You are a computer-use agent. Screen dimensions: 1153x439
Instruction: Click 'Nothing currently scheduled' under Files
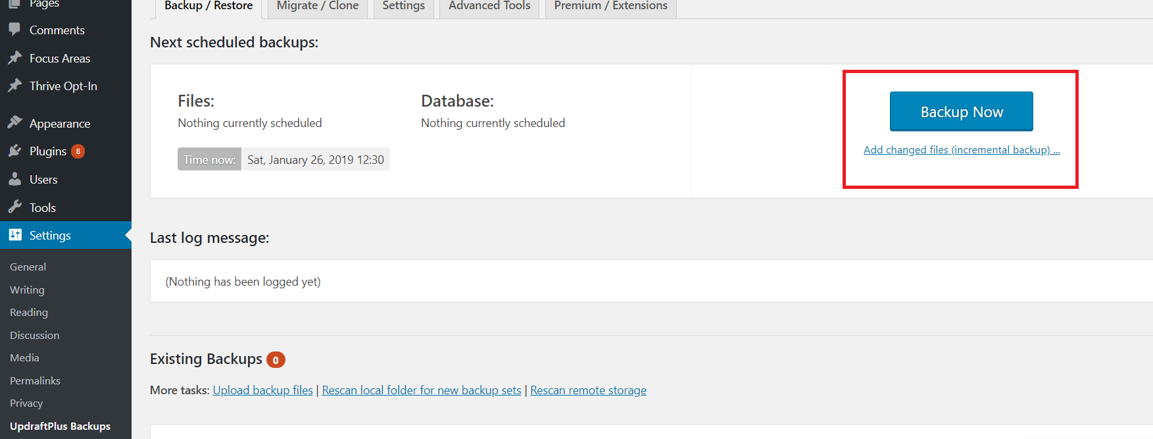pos(250,123)
